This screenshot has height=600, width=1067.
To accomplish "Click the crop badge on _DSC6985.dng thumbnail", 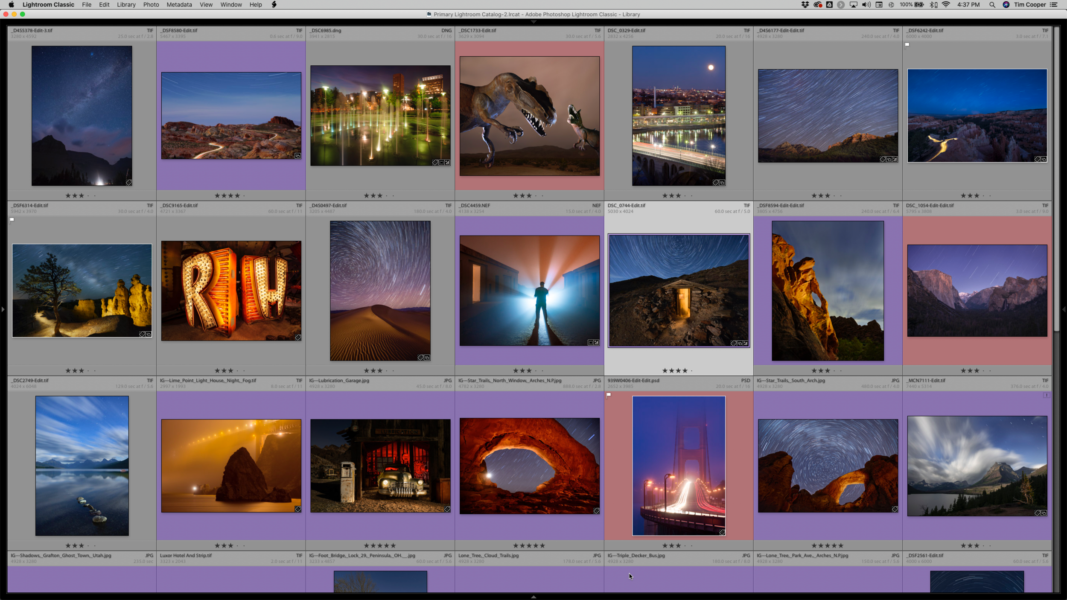I will [x=441, y=163].
